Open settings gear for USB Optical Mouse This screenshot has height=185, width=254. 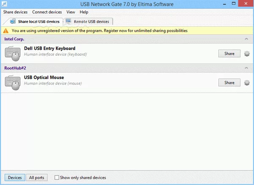click(247, 83)
